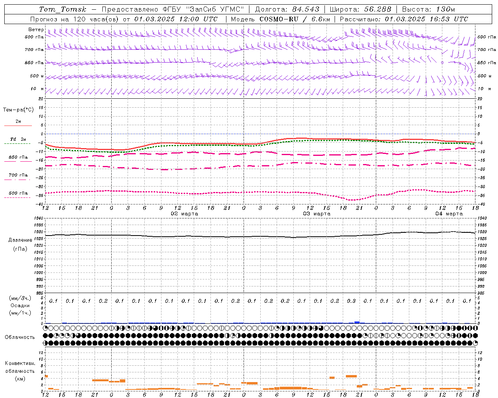The width and height of the screenshot is (498, 398).
Task: Click the (мм/1ч.) precipitation unit label
Action: point(20,313)
